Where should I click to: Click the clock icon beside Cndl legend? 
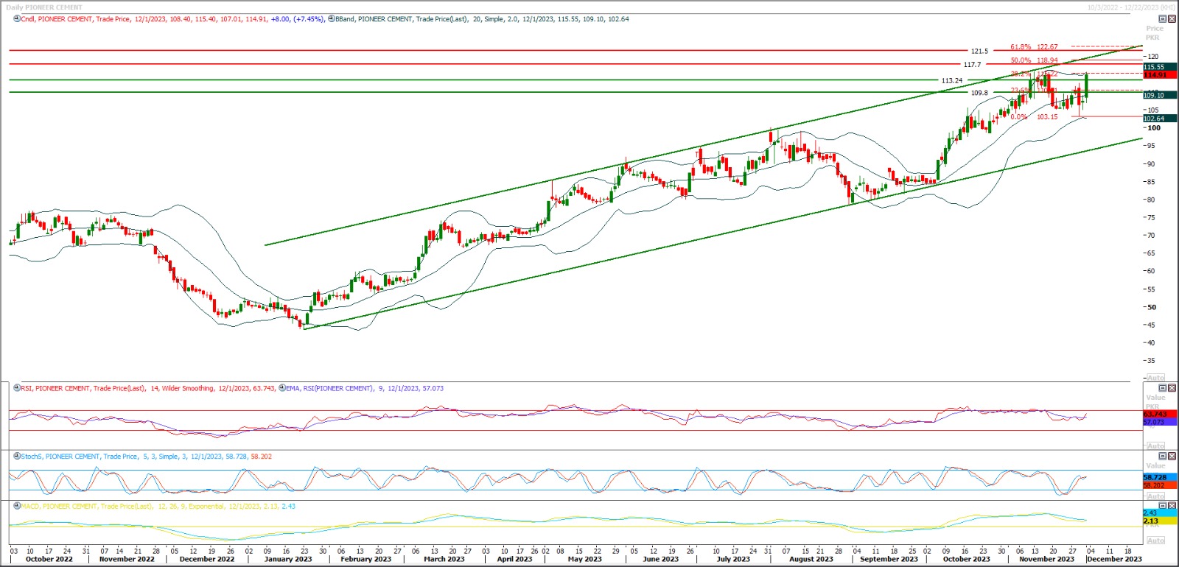(x=16, y=19)
